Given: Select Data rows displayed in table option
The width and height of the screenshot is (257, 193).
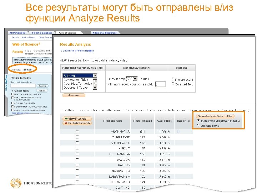Looking at the screenshot, I should point(198,121).
